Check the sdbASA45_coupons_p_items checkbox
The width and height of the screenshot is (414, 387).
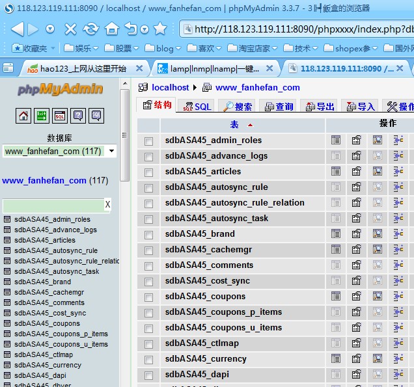(x=148, y=313)
